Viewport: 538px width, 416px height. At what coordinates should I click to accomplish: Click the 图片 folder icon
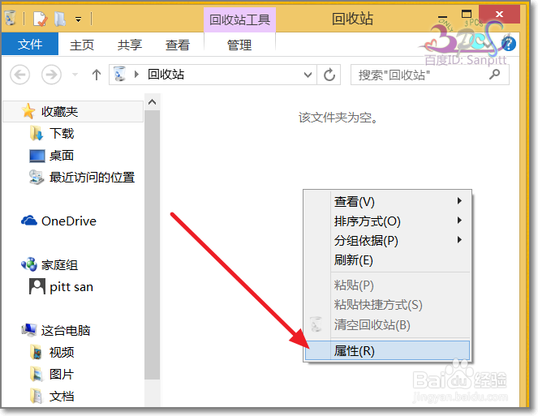point(37,374)
